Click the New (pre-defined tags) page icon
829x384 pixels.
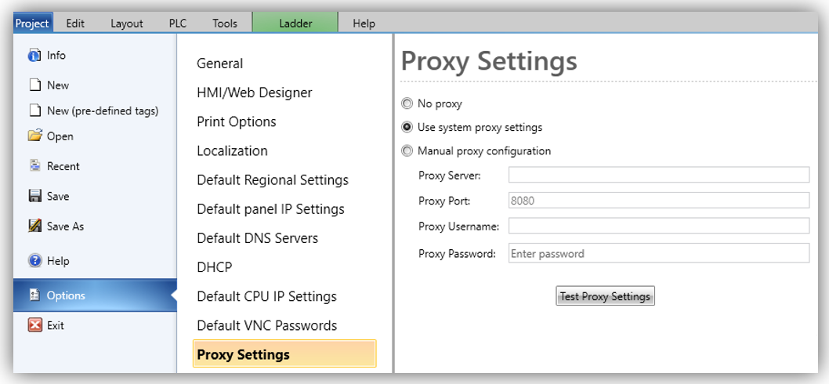(x=34, y=110)
